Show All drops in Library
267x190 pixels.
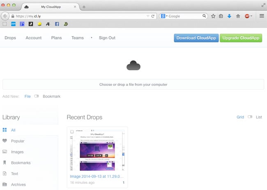point(13,130)
